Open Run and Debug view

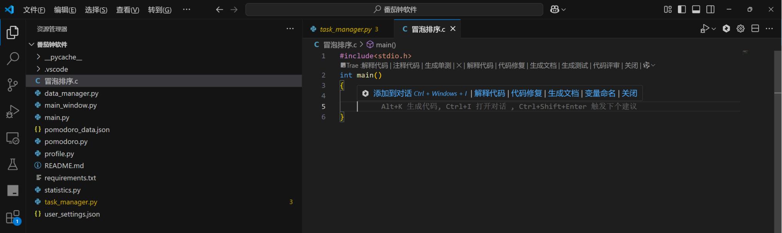click(x=13, y=111)
